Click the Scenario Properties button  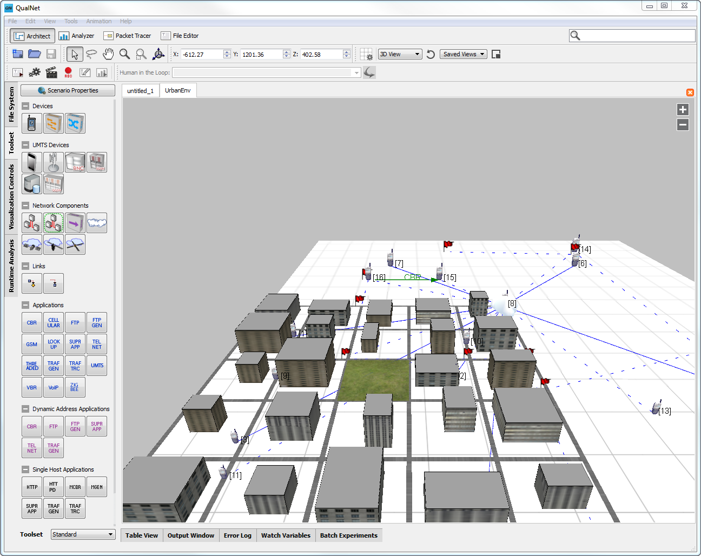[68, 90]
